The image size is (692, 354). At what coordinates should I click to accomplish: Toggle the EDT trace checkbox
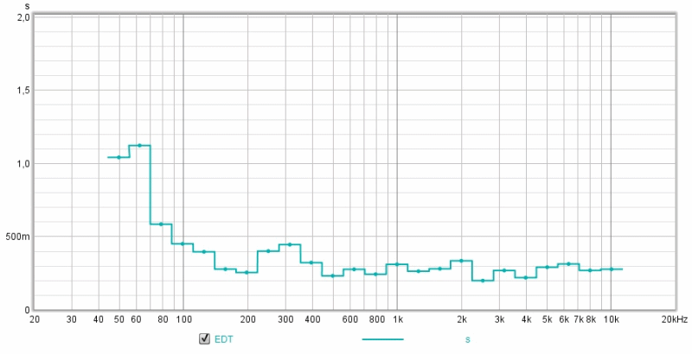(x=204, y=338)
